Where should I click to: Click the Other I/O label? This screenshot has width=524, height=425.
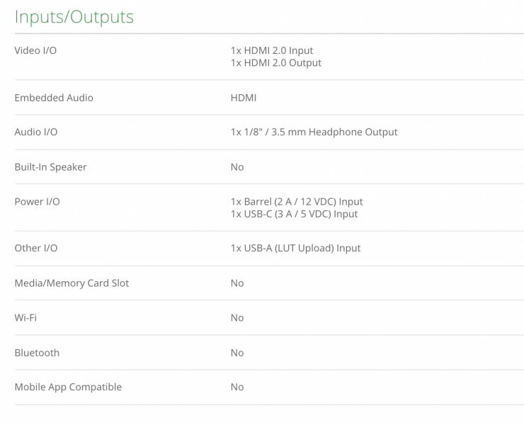pos(36,249)
